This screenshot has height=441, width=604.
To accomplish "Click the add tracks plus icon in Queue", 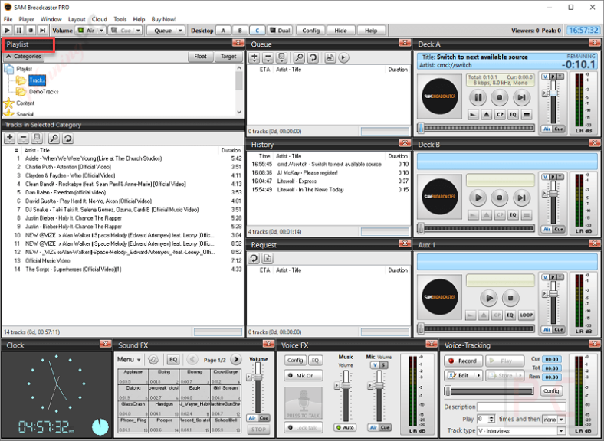I will click(254, 57).
